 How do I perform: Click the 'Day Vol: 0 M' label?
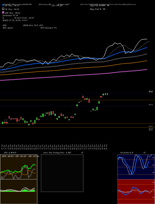pyautogui.click(x=97, y=9)
